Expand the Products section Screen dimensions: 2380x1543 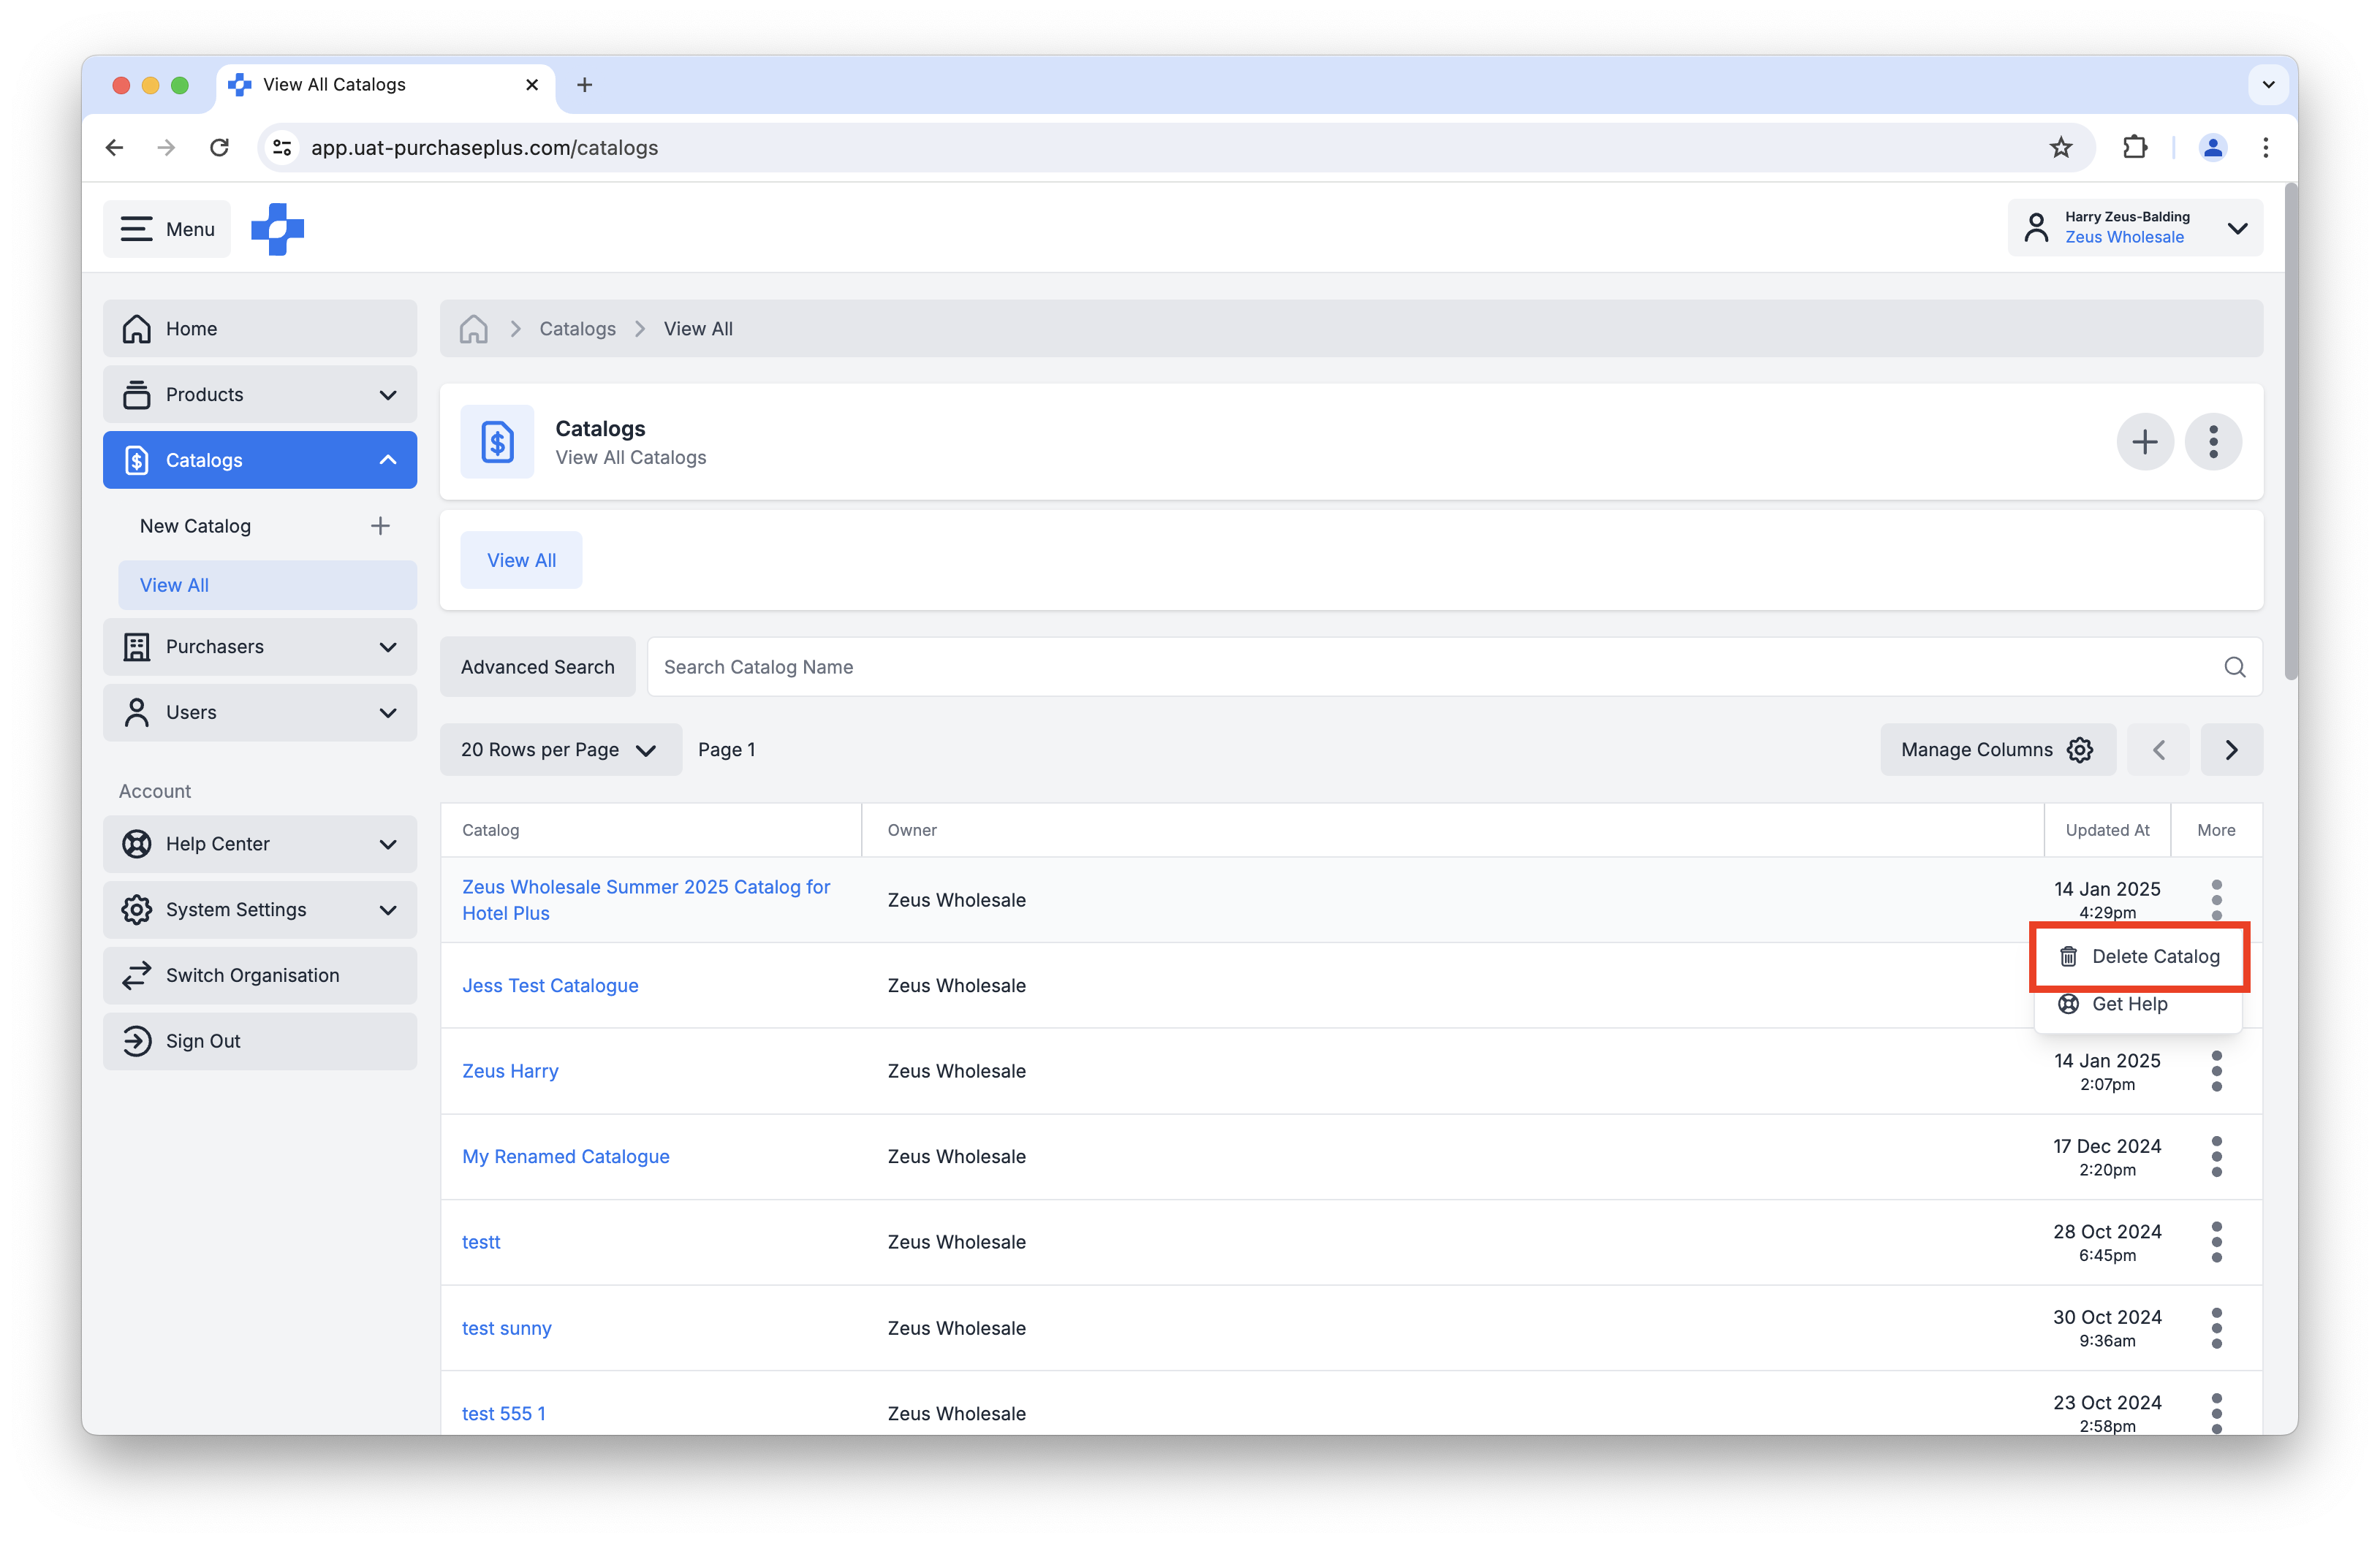point(388,395)
